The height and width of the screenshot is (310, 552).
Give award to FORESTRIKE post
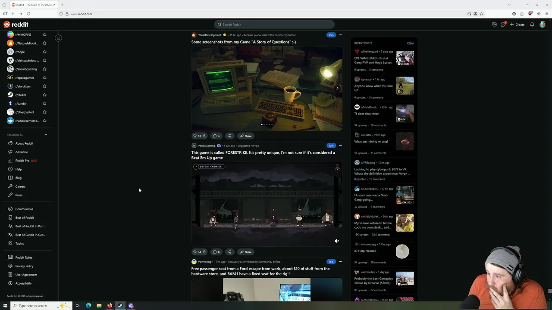pyautogui.click(x=230, y=252)
